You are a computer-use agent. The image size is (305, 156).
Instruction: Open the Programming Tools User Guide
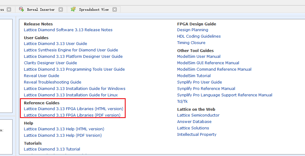pos(74,69)
